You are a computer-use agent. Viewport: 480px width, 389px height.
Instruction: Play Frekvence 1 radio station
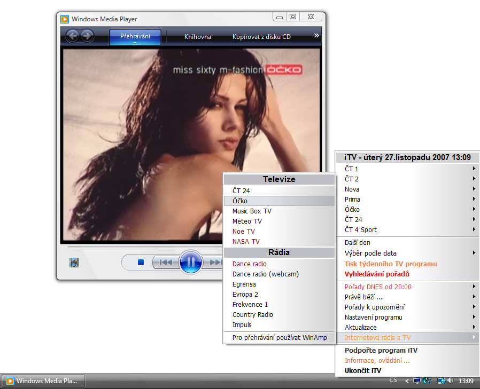(x=279, y=304)
